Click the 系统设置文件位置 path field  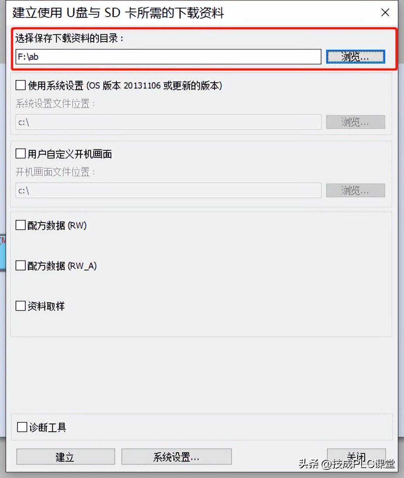pos(168,122)
